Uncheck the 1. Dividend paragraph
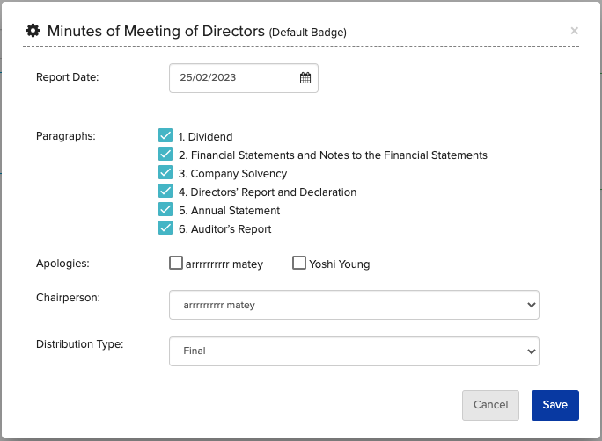 165,135
